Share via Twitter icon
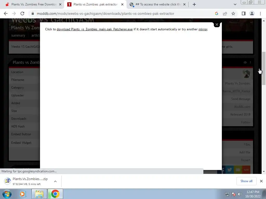This screenshot has width=266, height=199. click(230, 170)
